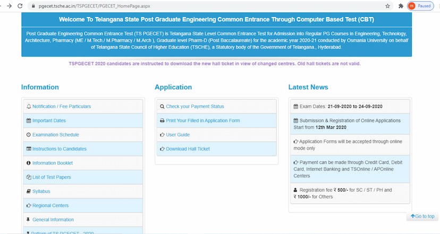The image size is (440, 234).
Task: Open the Syllabus link
Action: point(41,191)
